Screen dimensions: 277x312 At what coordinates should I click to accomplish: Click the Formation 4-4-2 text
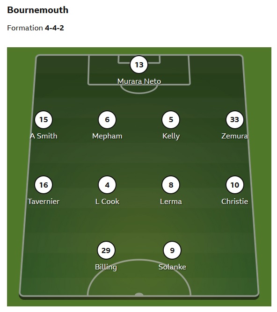36,28
